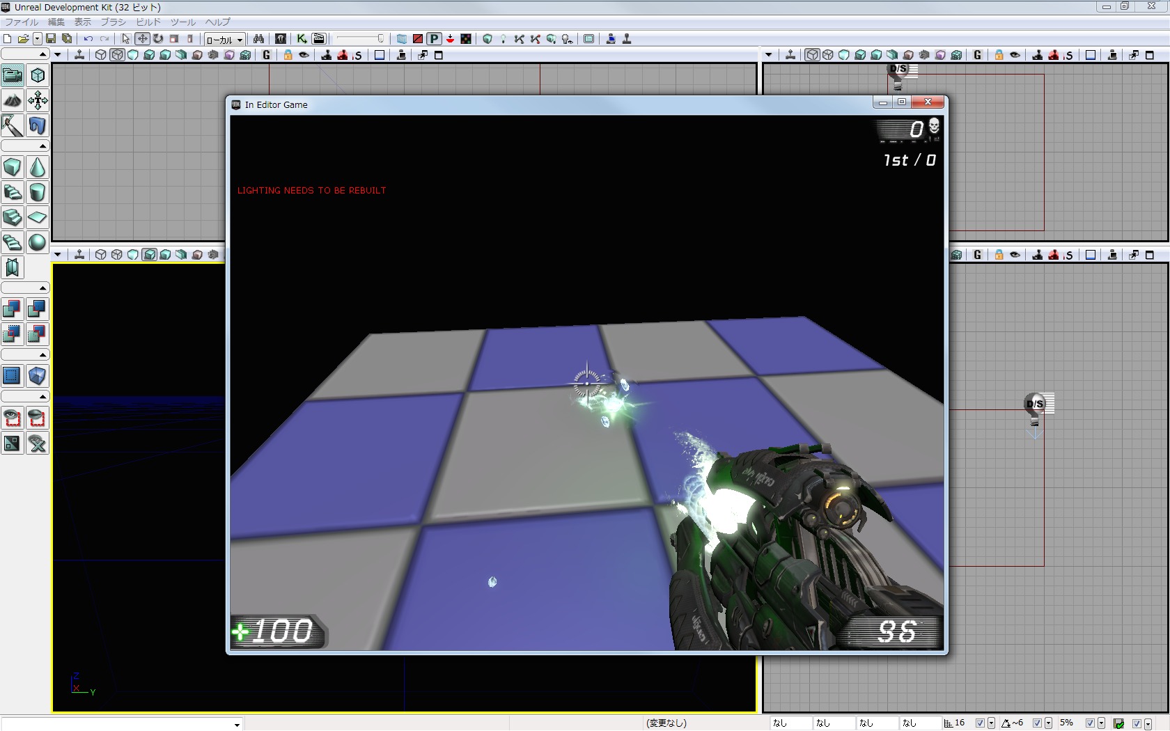Show selected actors only
The image size is (1170, 731).
[x=13, y=418]
